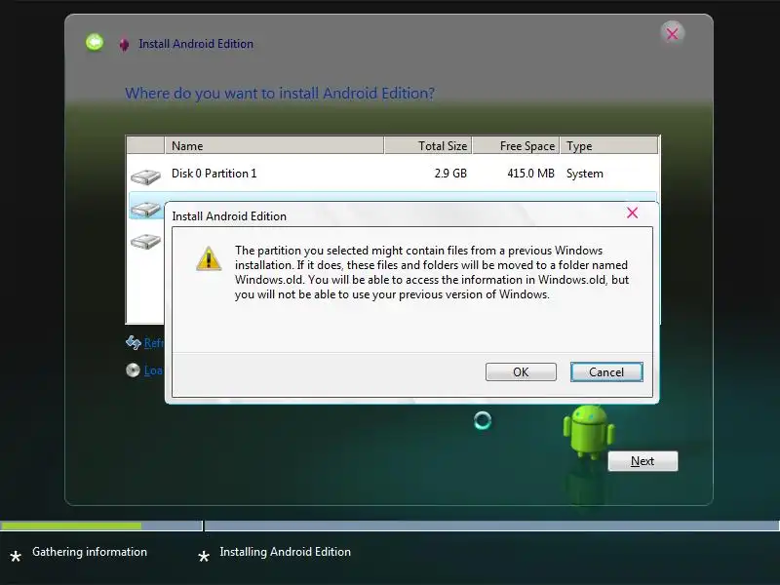
Task: Click the Installing Android Edition step label
Action: [285, 552]
